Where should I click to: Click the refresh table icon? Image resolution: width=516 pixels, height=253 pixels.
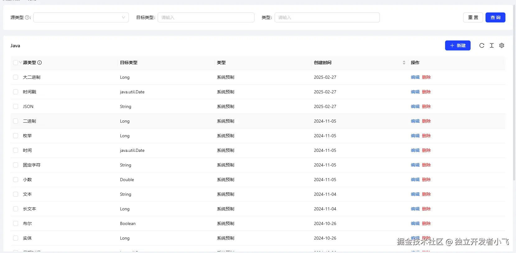pos(481,45)
